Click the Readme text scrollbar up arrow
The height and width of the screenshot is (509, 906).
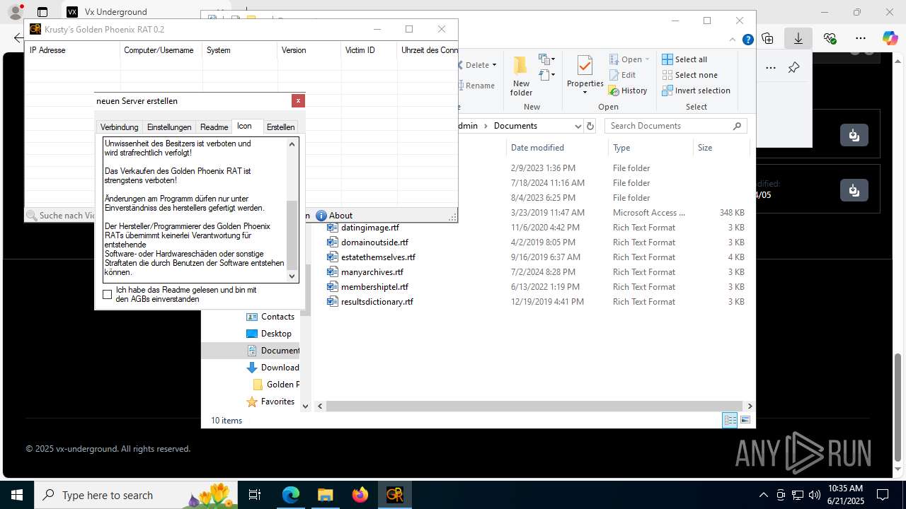click(292, 144)
